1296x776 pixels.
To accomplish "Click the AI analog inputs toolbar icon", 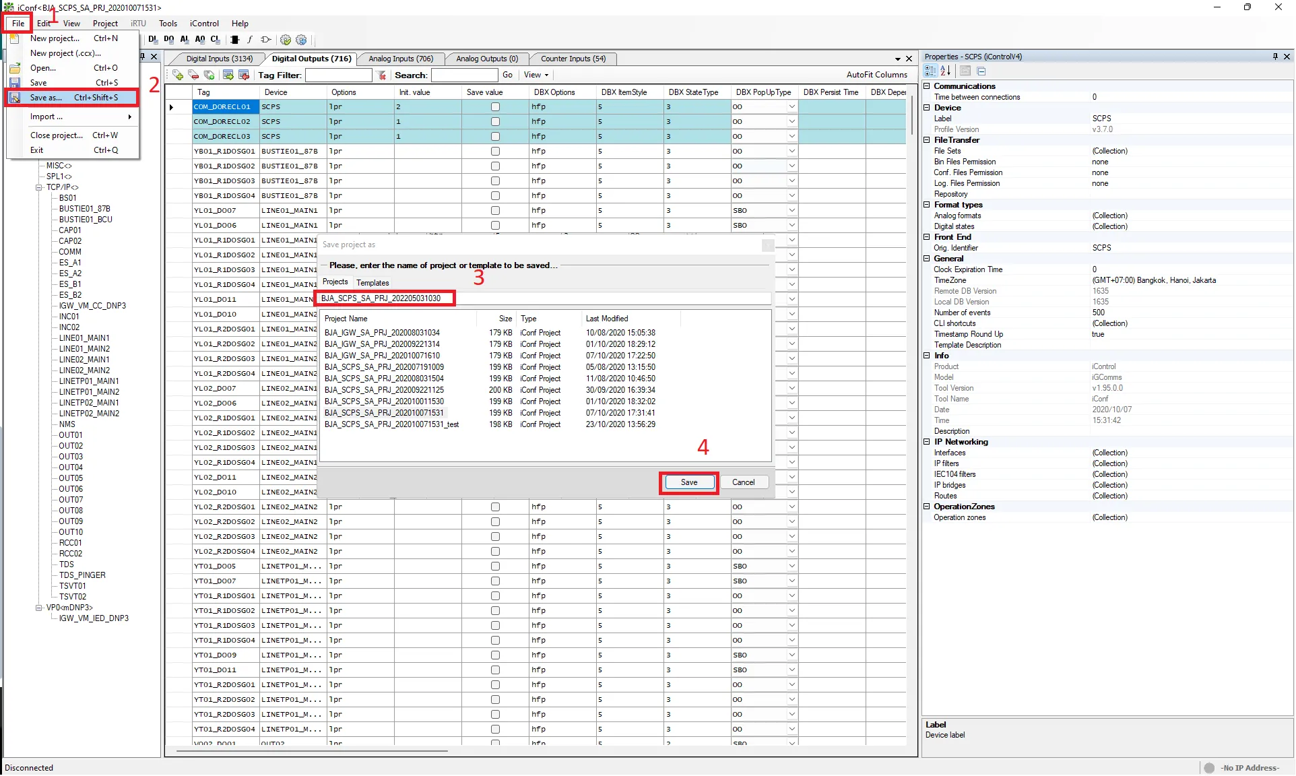I will click(185, 39).
